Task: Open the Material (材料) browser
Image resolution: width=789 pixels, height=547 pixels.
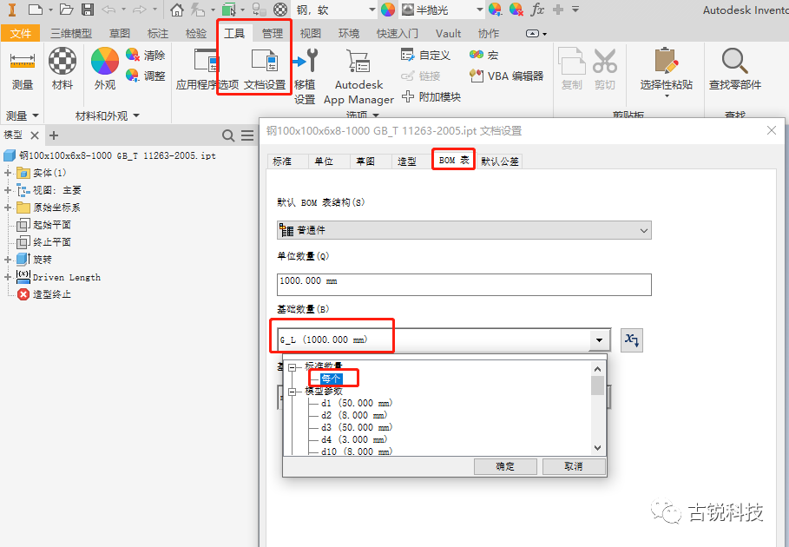Action: [x=62, y=70]
